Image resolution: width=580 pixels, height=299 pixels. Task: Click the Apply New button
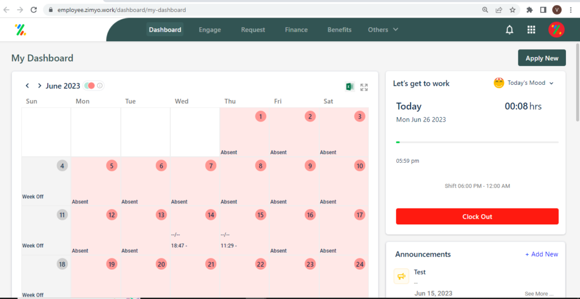point(542,58)
